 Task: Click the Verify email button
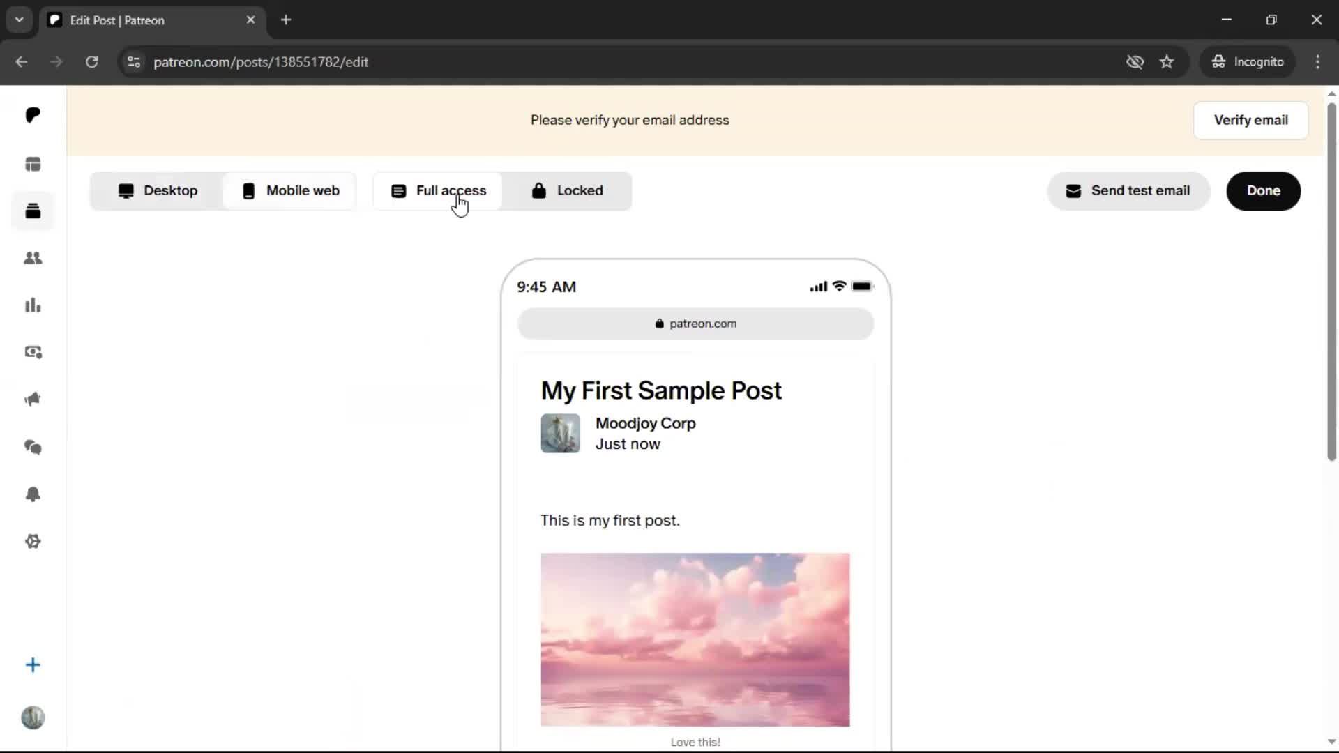tap(1250, 120)
